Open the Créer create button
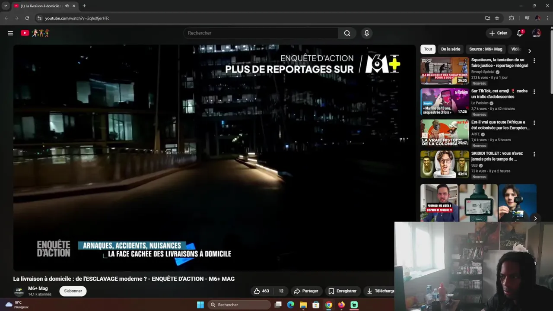The height and width of the screenshot is (311, 553). pyautogui.click(x=498, y=33)
